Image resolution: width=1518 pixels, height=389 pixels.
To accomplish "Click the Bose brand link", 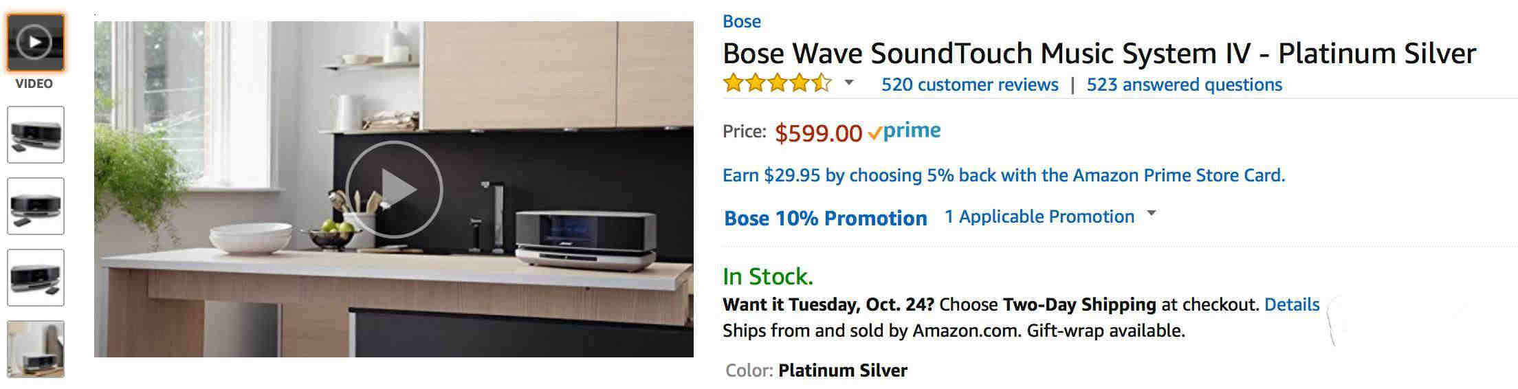I will click(x=742, y=21).
